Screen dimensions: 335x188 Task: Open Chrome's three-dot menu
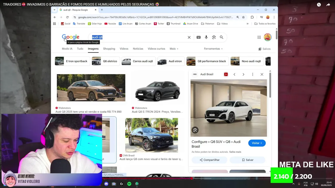pos(274,17)
